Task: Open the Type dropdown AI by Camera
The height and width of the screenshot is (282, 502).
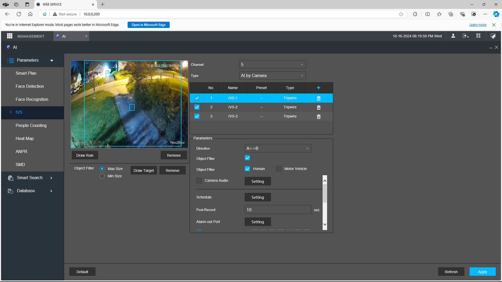Action: [272, 75]
